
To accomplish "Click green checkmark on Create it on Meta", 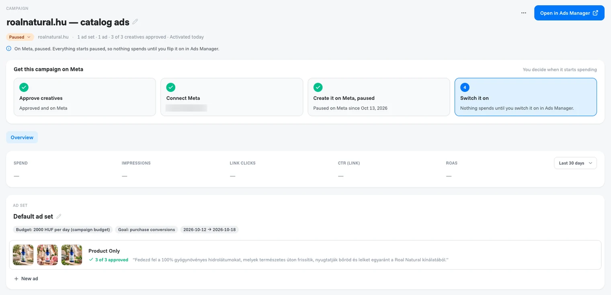I will (318, 87).
